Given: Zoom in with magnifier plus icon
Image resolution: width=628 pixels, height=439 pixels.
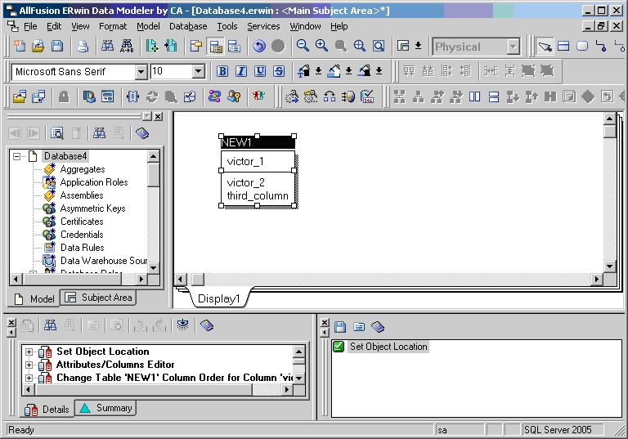Looking at the screenshot, I should click(x=321, y=46).
